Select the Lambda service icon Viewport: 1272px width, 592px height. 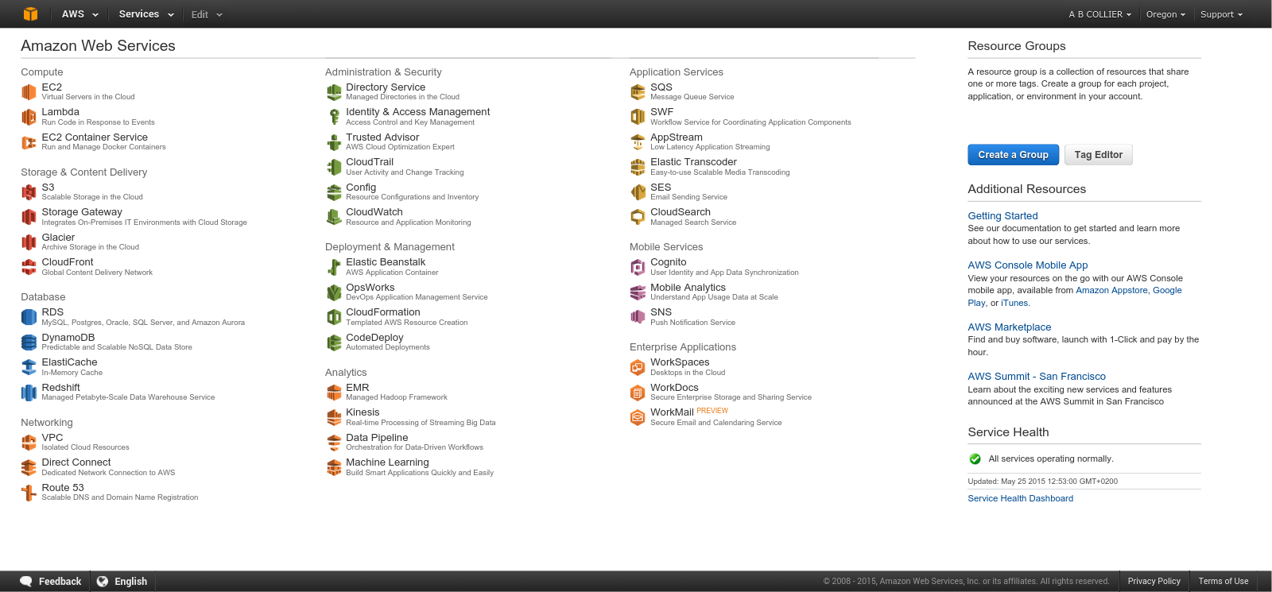tap(29, 118)
